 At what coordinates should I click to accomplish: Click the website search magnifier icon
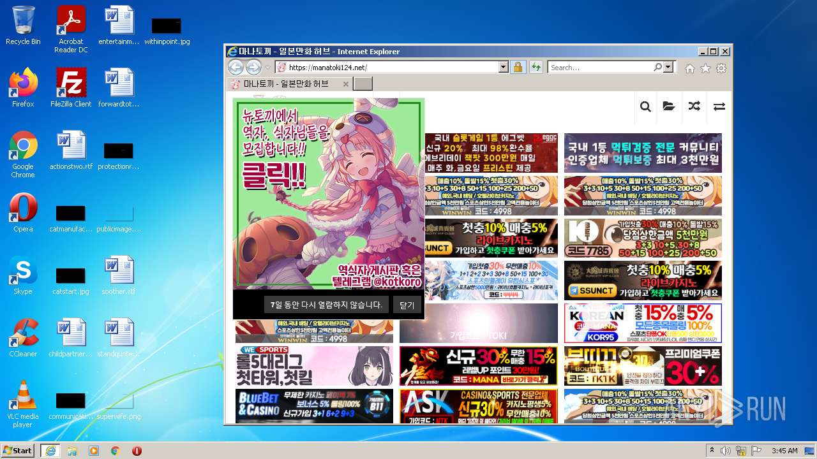coord(645,106)
